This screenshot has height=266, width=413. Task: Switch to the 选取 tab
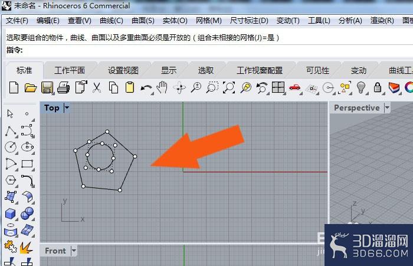206,70
